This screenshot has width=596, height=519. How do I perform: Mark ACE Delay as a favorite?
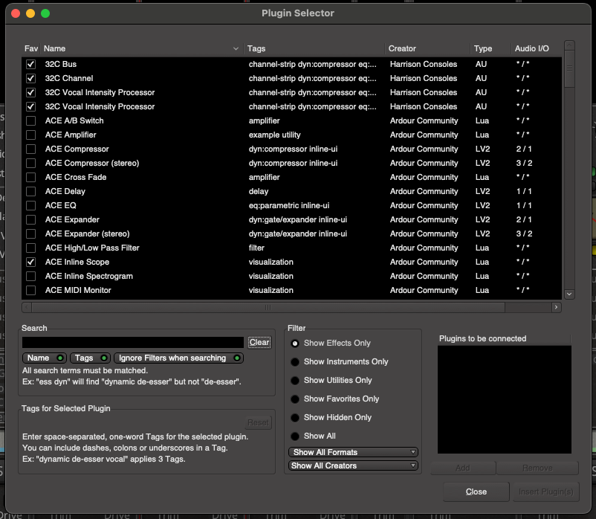click(x=30, y=191)
